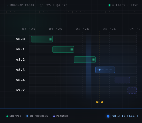Click the green ship dot on v8.1
This screenshot has height=123, width=142.
click(72, 49)
